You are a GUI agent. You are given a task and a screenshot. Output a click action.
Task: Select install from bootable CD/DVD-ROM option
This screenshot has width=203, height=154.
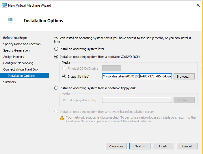point(56,57)
